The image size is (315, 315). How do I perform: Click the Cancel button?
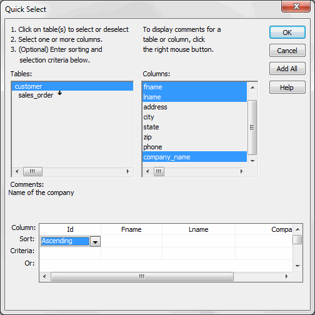click(x=287, y=51)
